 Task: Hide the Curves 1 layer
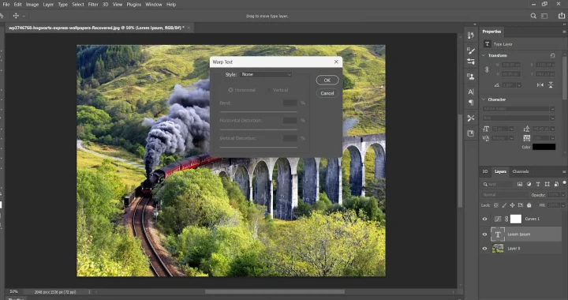tap(484, 219)
